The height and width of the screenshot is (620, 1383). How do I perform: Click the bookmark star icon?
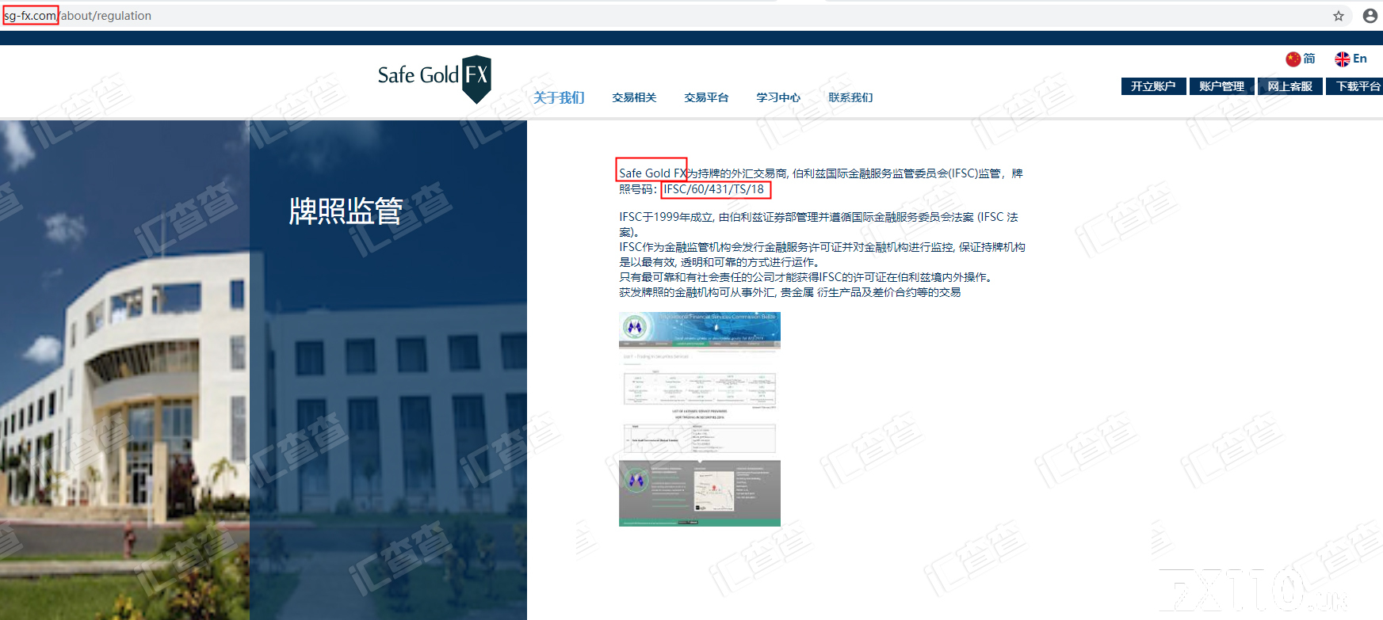coord(1339,16)
